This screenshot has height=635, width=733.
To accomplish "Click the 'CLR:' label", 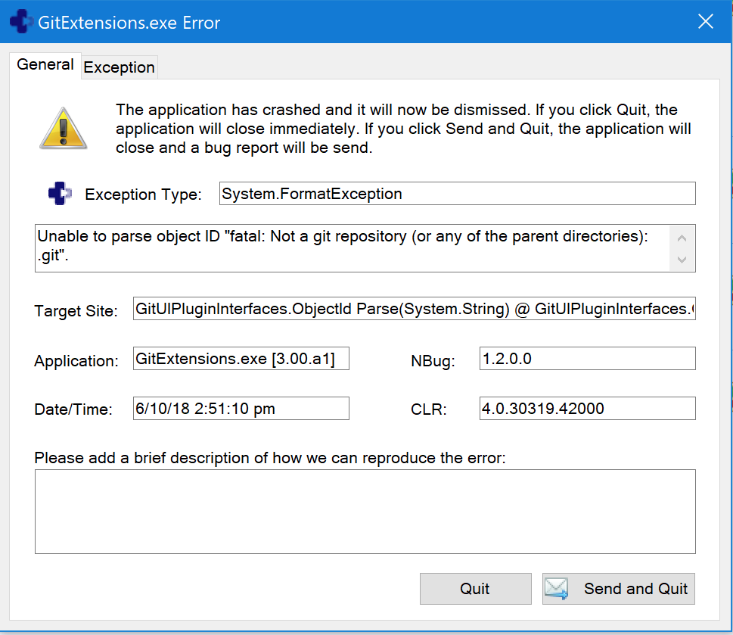I will click(429, 409).
